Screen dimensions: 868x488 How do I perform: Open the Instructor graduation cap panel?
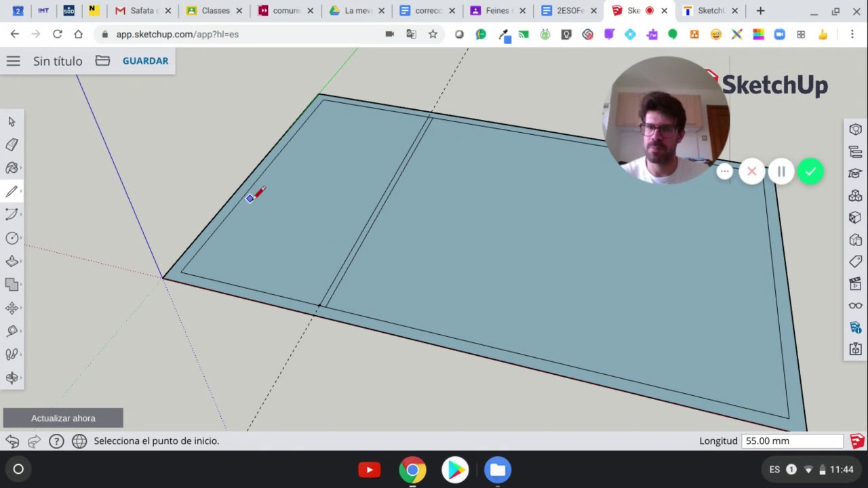(855, 174)
